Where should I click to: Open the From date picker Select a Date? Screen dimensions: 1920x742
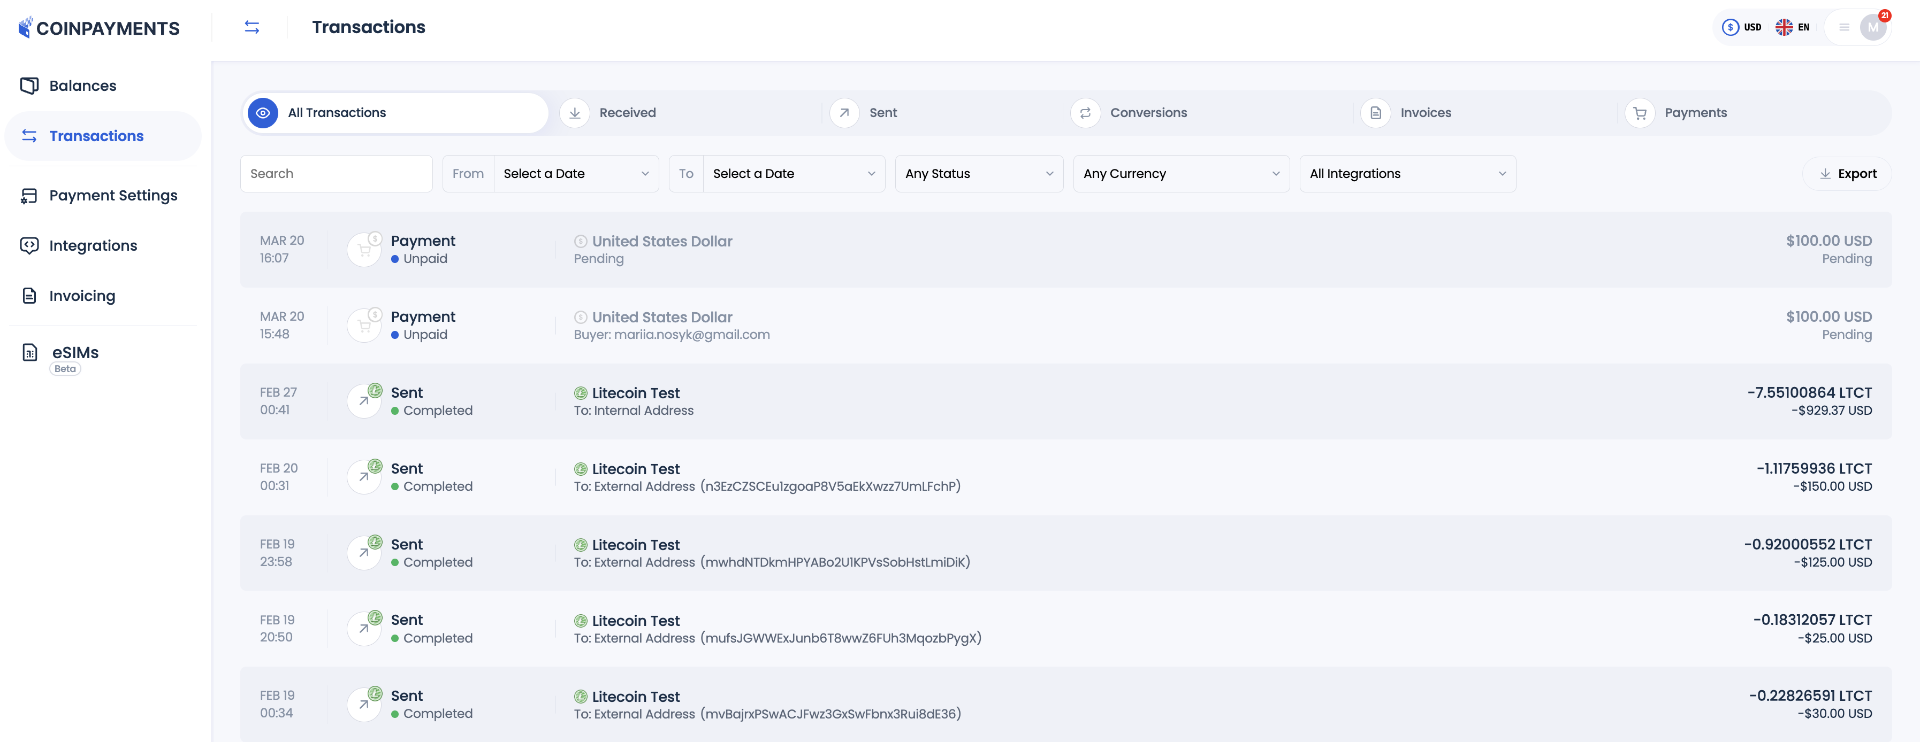click(x=575, y=173)
